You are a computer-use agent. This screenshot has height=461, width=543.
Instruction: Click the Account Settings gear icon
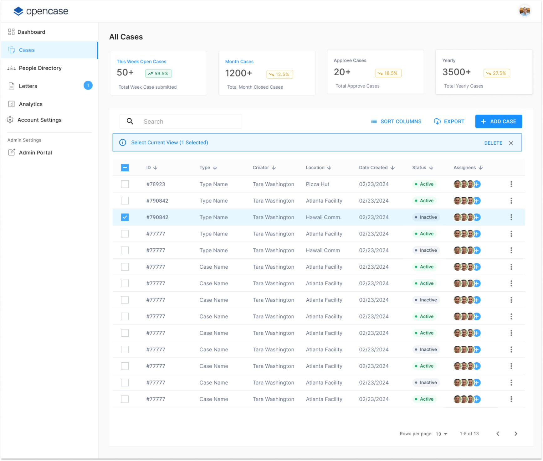click(10, 120)
